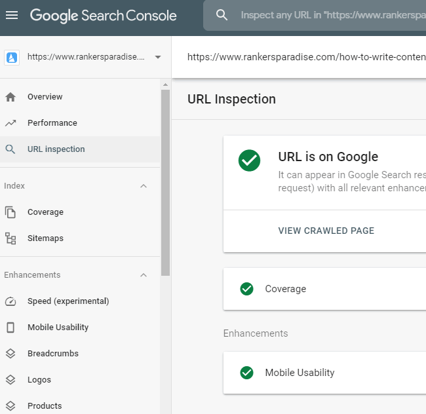Click the Performance trend-line icon
The height and width of the screenshot is (414, 426).
pos(10,123)
